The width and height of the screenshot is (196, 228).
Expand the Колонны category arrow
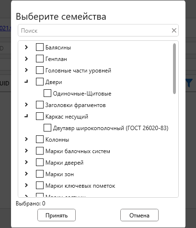(26, 139)
